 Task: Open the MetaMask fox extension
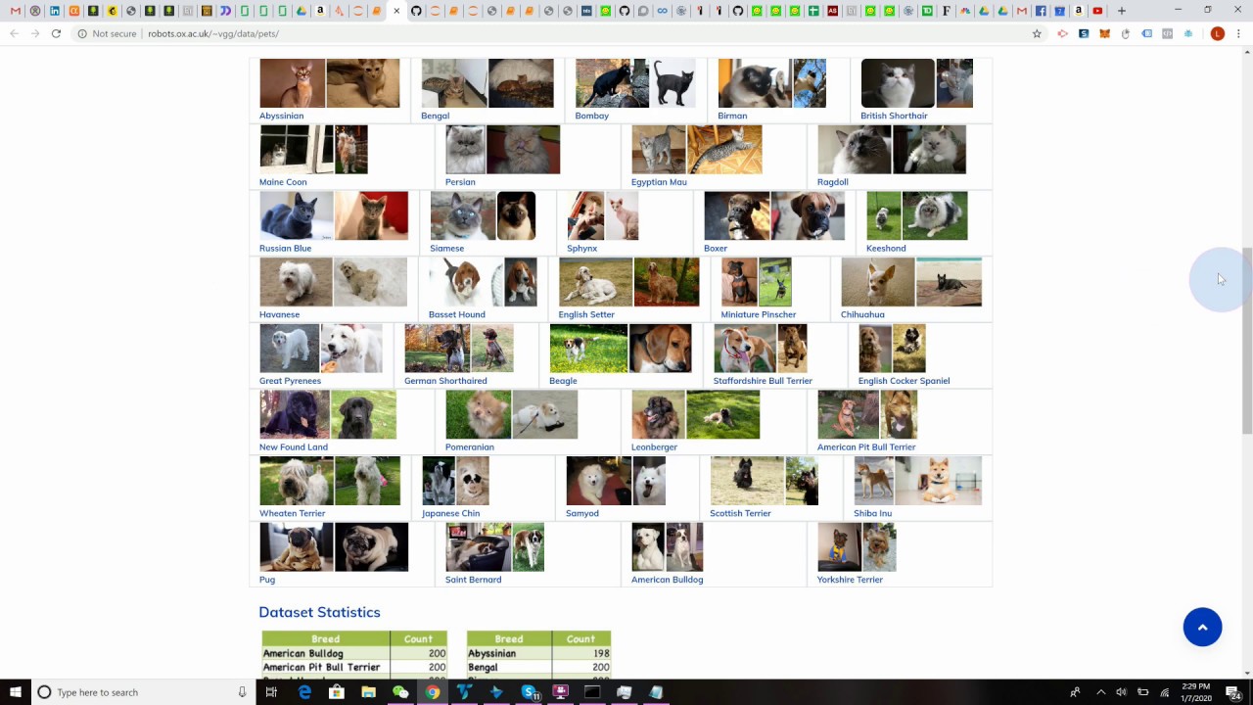click(1104, 33)
